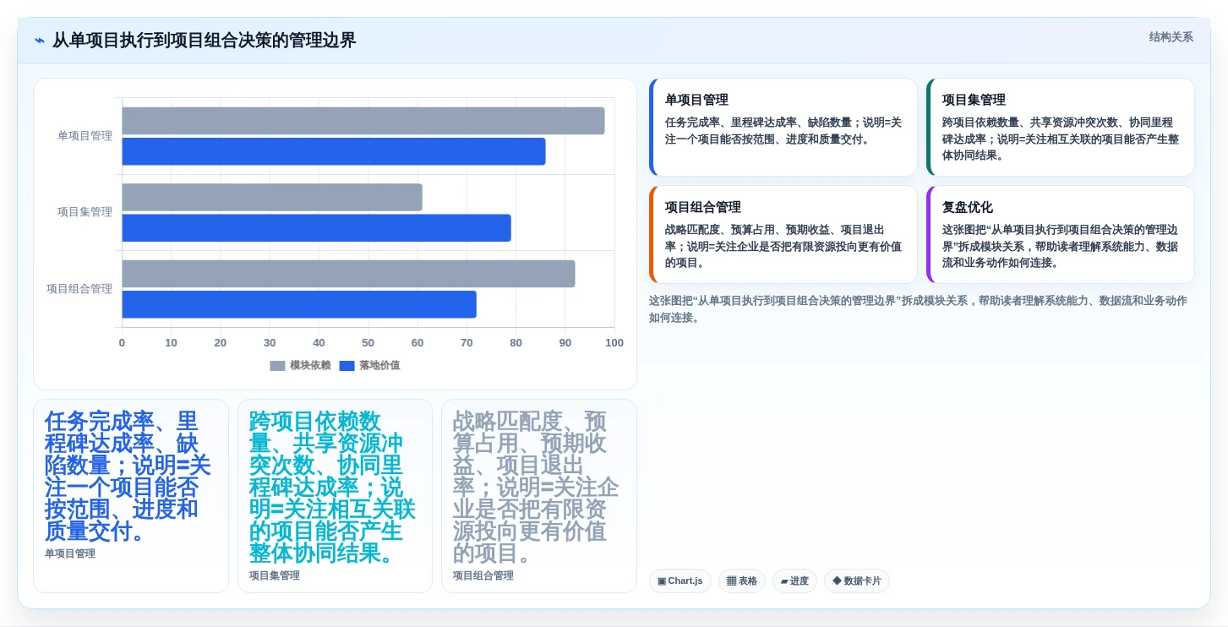Click the 单项目管理 y-axis label
Image resolution: width=1228 pixels, height=627 pixels.
point(85,136)
